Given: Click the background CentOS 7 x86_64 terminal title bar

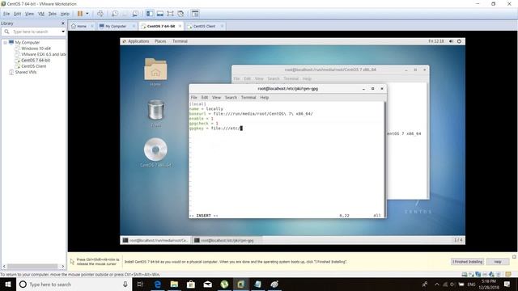Looking at the screenshot, I should coord(330,70).
